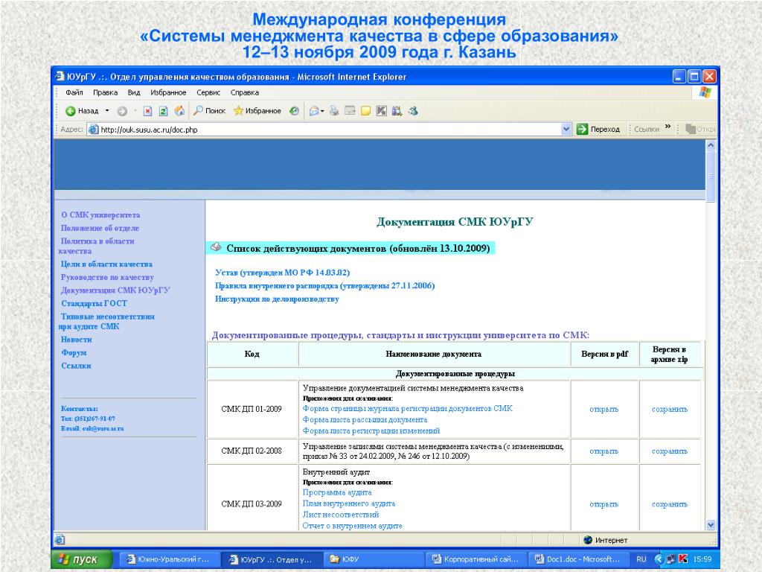
Task: Open the Назад history dropdown arrow
Action: [107, 111]
